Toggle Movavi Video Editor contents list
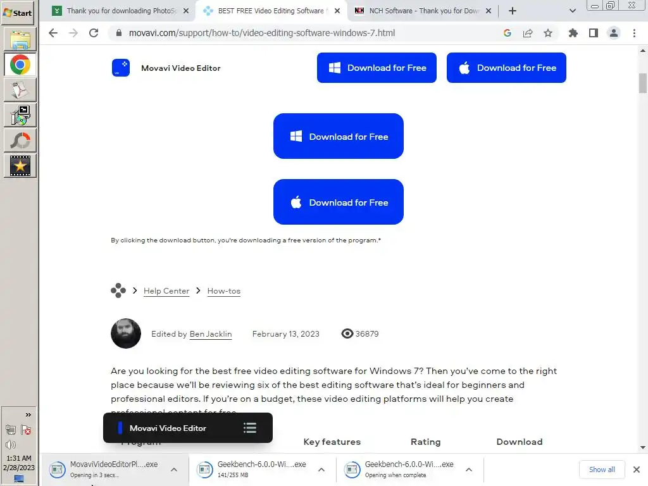The height and width of the screenshot is (486, 648). [x=250, y=428]
